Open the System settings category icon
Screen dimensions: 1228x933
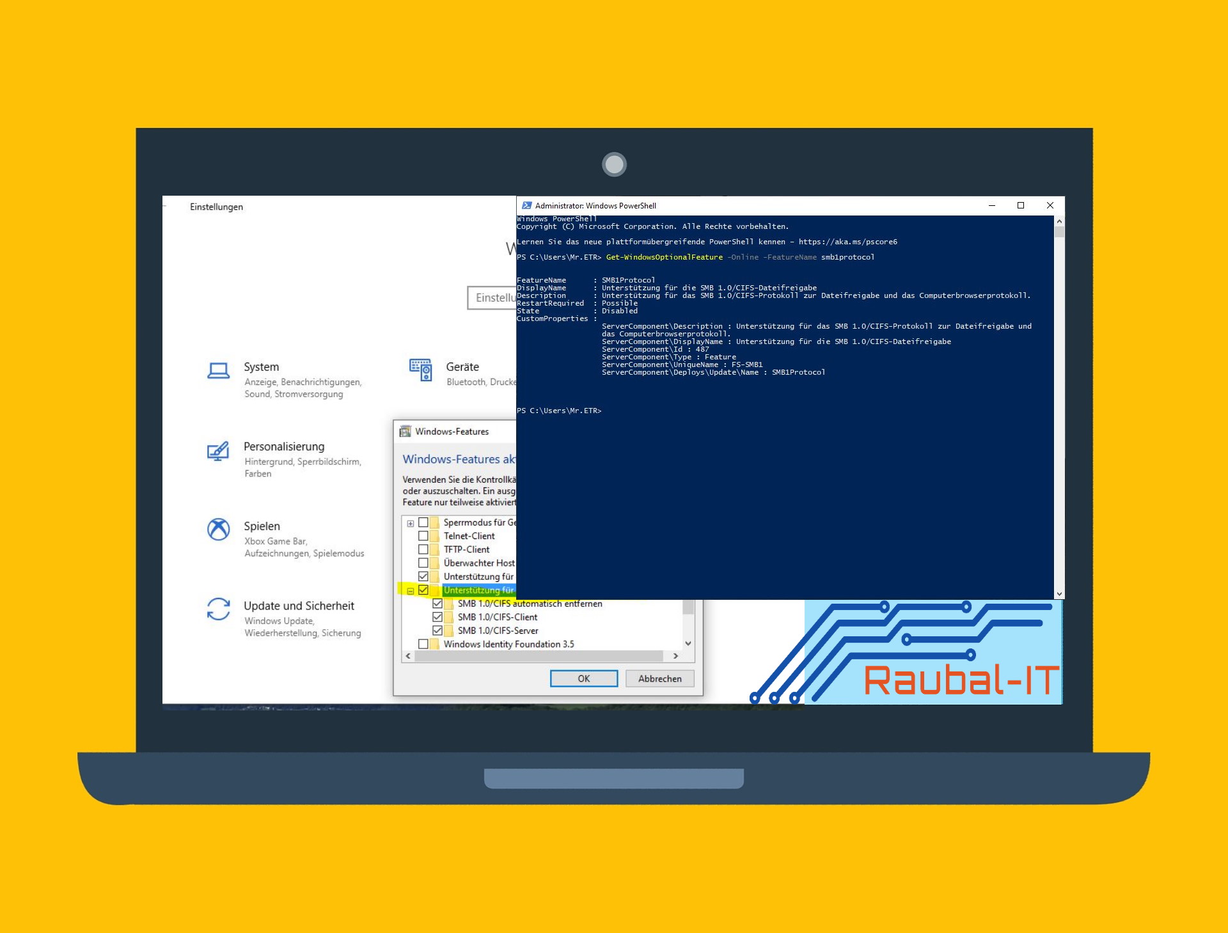click(x=218, y=371)
